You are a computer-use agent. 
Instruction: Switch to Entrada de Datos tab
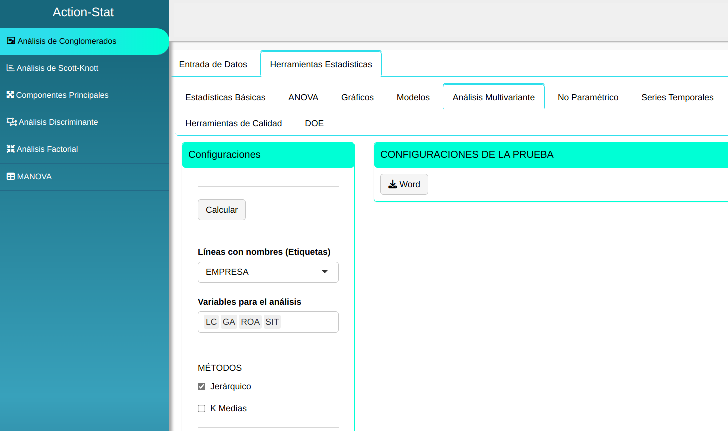[x=213, y=64]
